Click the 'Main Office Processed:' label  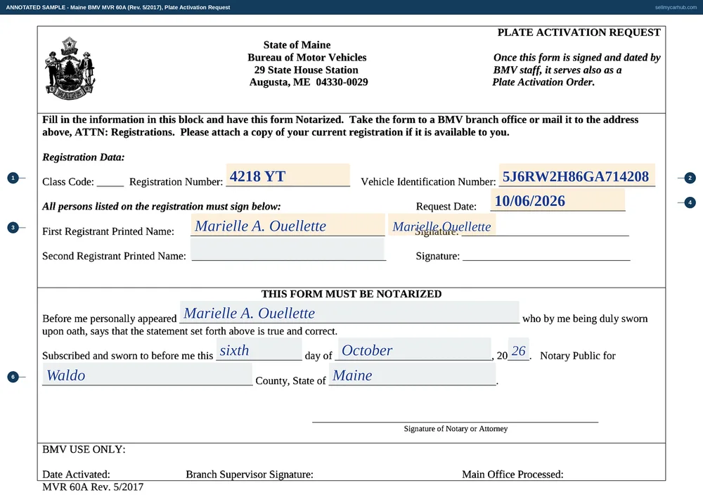[x=513, y=474]
